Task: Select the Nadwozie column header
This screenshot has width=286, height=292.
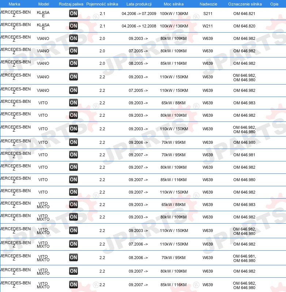Action: 208,4
